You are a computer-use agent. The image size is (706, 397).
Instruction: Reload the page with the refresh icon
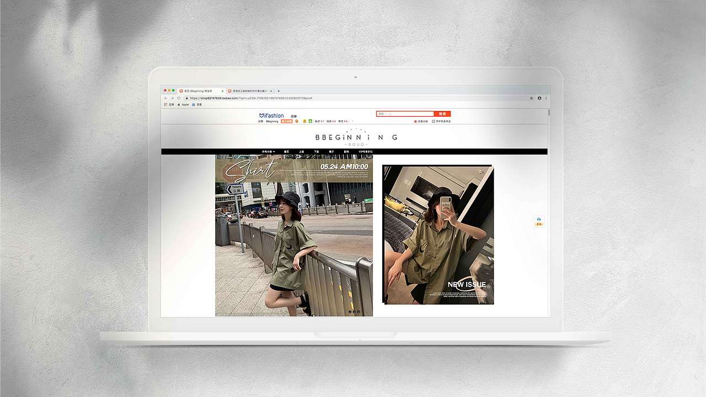point(179,98)
